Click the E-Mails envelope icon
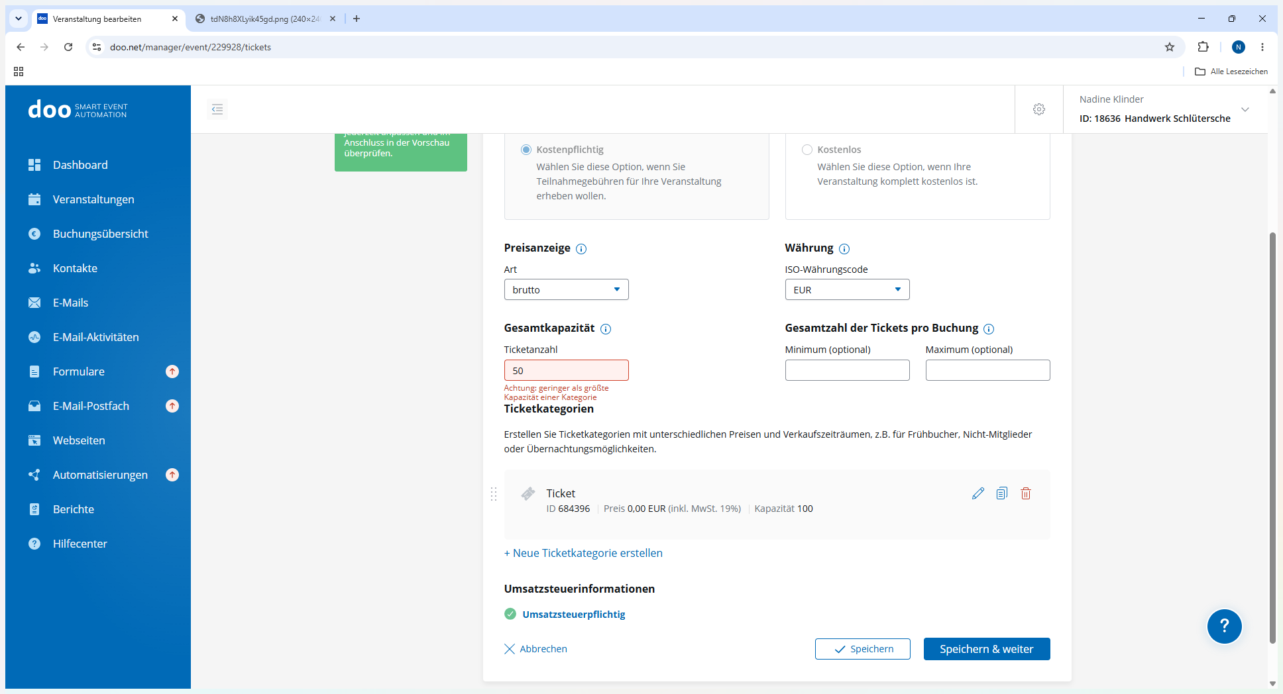 point(34,303)
